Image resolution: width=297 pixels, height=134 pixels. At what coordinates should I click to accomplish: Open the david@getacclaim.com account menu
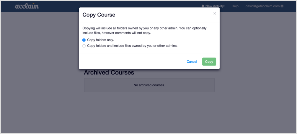point(265,6)
